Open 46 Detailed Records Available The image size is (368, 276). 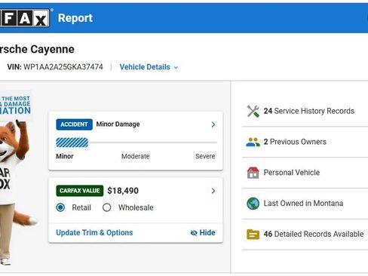pos(314,235)
